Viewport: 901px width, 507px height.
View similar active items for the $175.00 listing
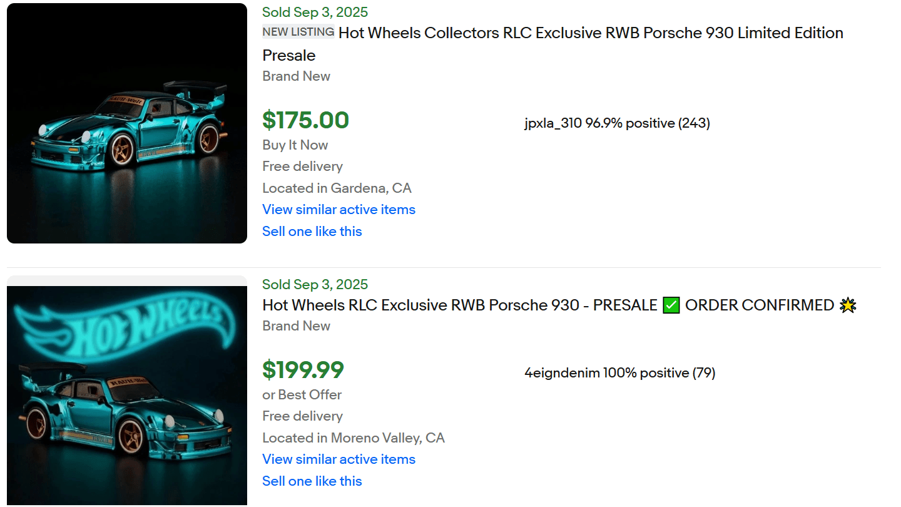pyautogui.click(x=339, y=209)
